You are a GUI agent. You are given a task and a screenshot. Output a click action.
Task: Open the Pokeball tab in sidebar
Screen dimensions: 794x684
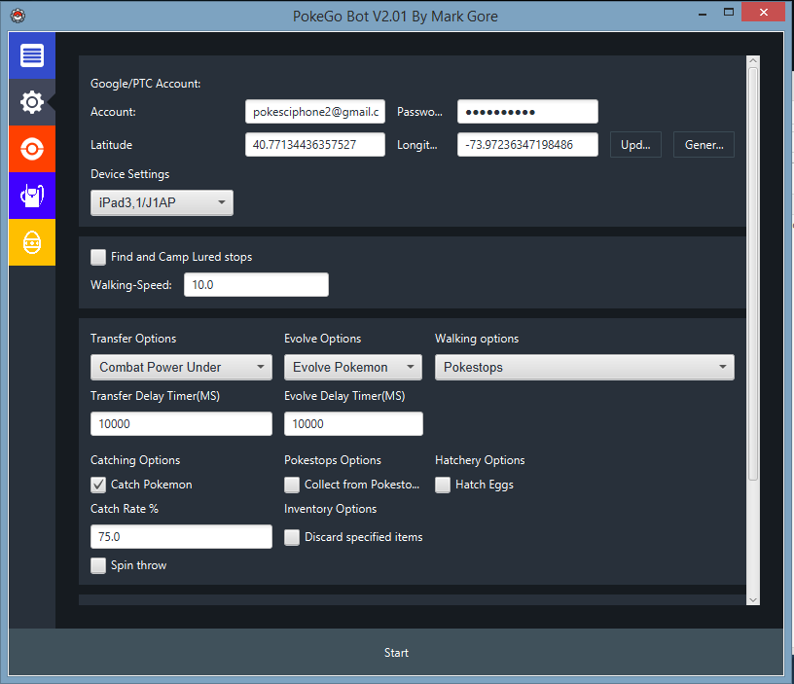32,149
